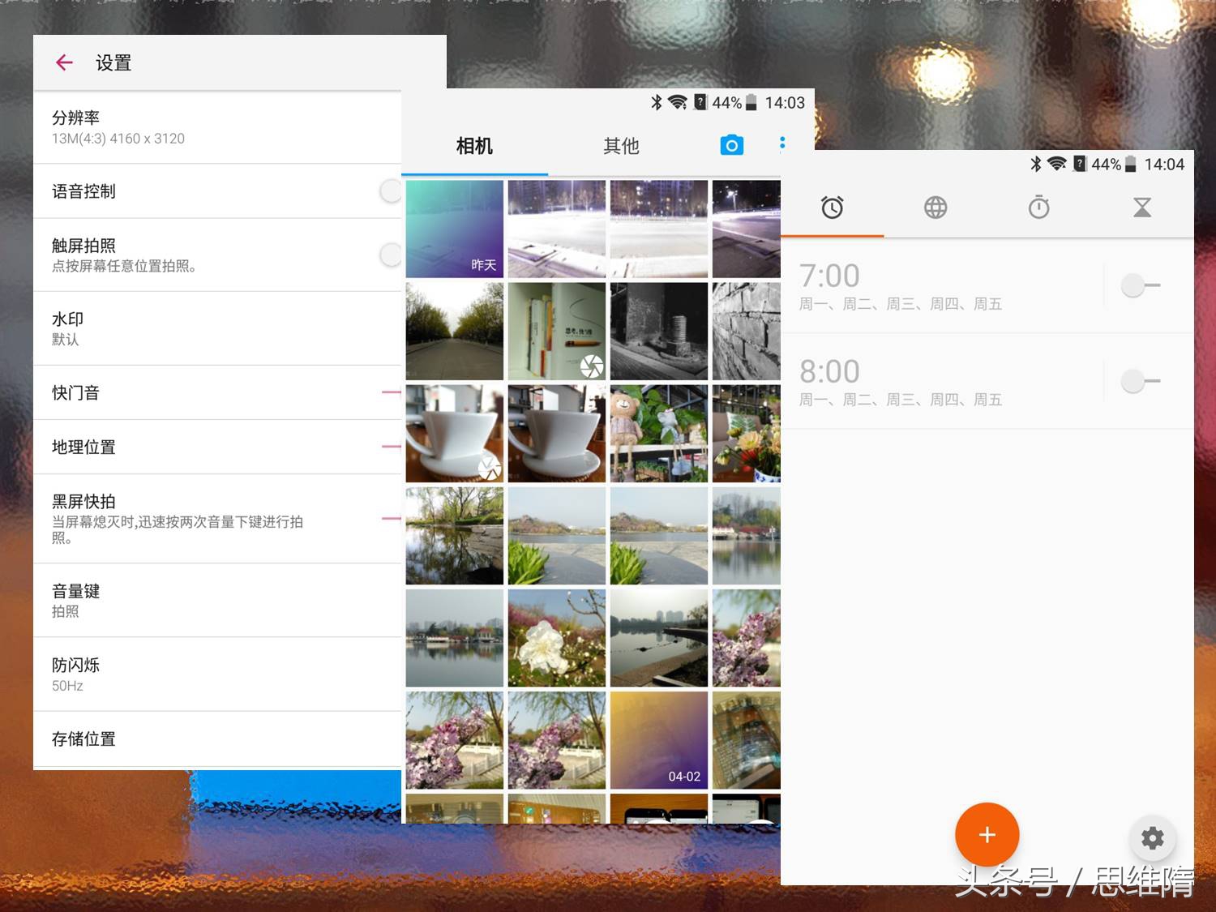
Task: Tap the SIM card icon in gallery status bar
Action: coord(700,102)
